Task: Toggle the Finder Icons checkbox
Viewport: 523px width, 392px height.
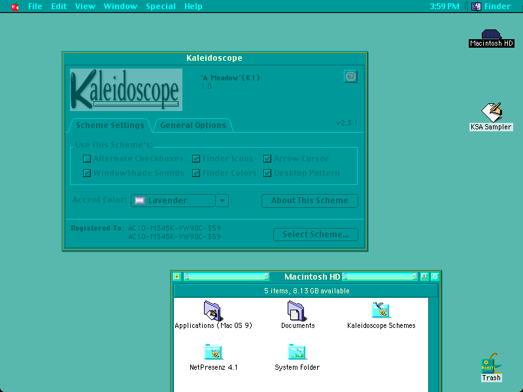Action: coord(196,159)
